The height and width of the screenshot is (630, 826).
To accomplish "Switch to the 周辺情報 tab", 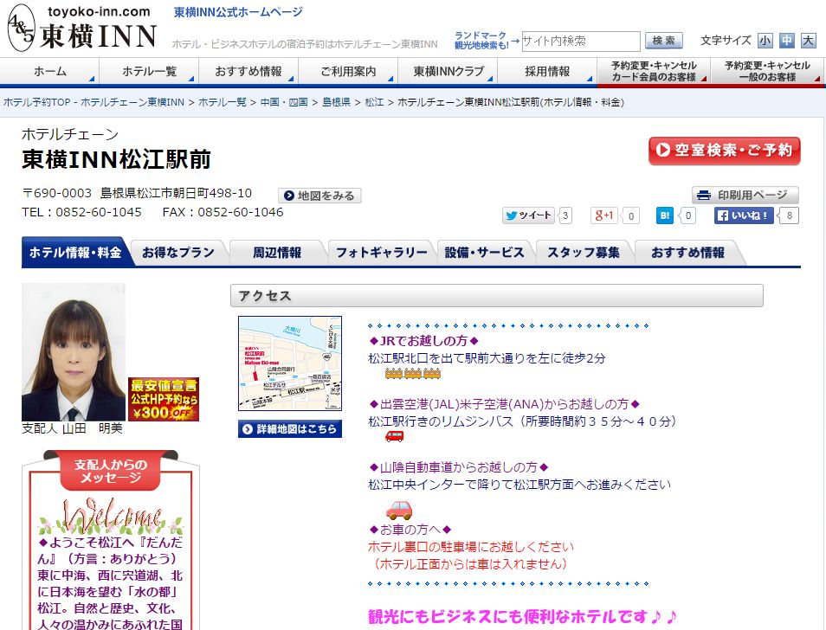I will [x=277, y=253].
